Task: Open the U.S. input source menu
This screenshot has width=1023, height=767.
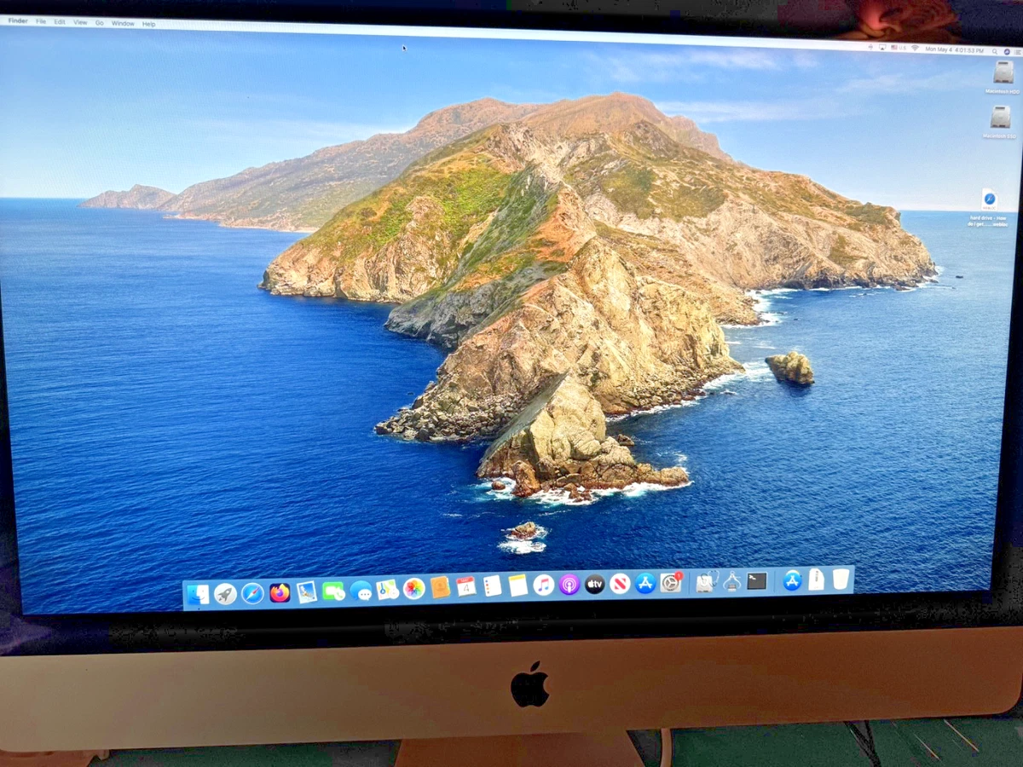Action: [899, 48]
